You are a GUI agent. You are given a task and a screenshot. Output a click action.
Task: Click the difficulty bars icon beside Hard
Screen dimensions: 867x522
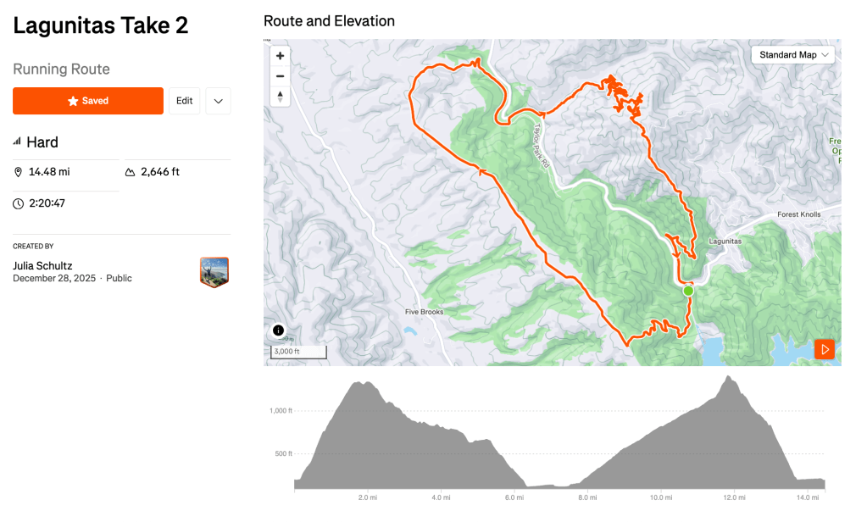click(x=17, y=142)
